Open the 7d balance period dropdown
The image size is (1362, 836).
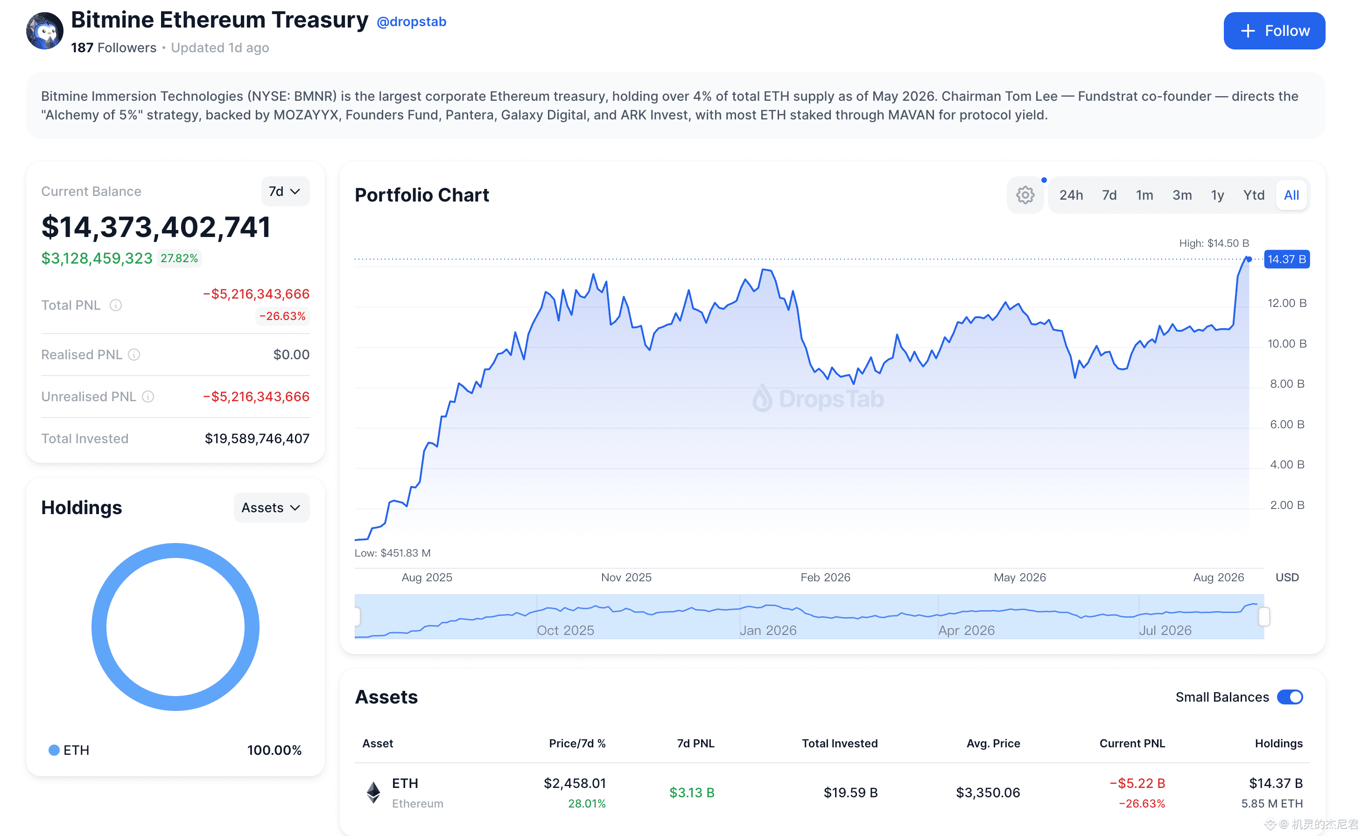click(285, 191)
